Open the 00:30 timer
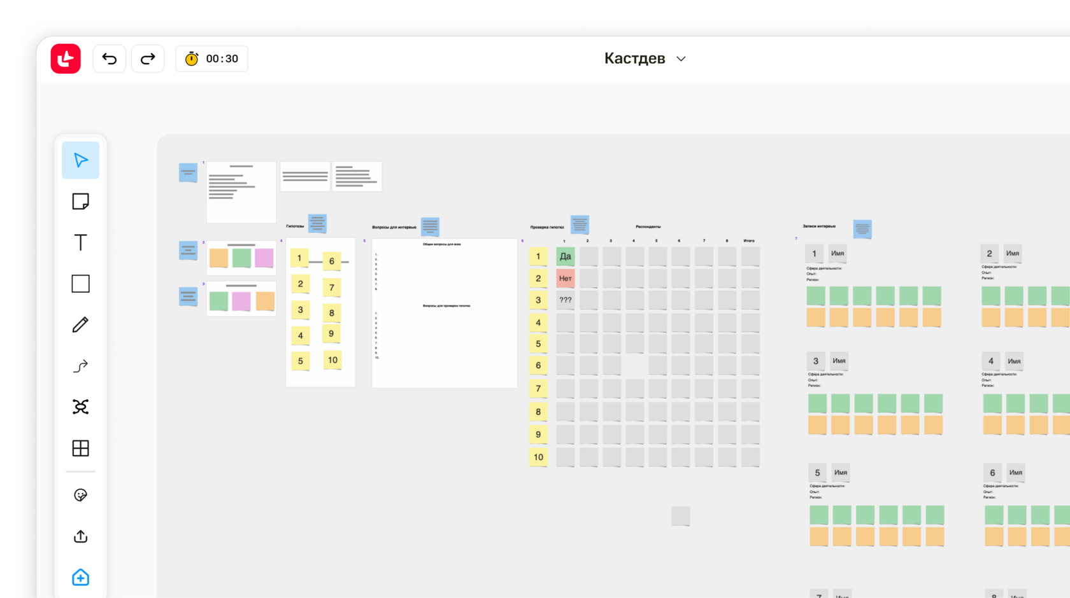The height and width of the screenshot is (598, 1070). click(211, 59)
